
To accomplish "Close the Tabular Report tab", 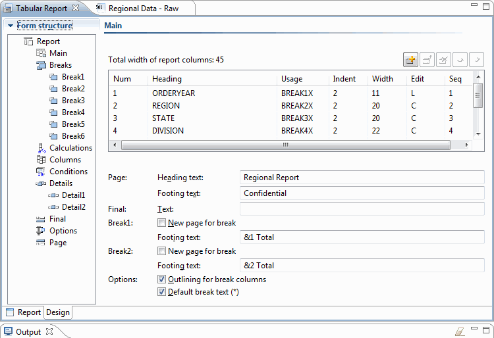I will [x=76, y=8].
